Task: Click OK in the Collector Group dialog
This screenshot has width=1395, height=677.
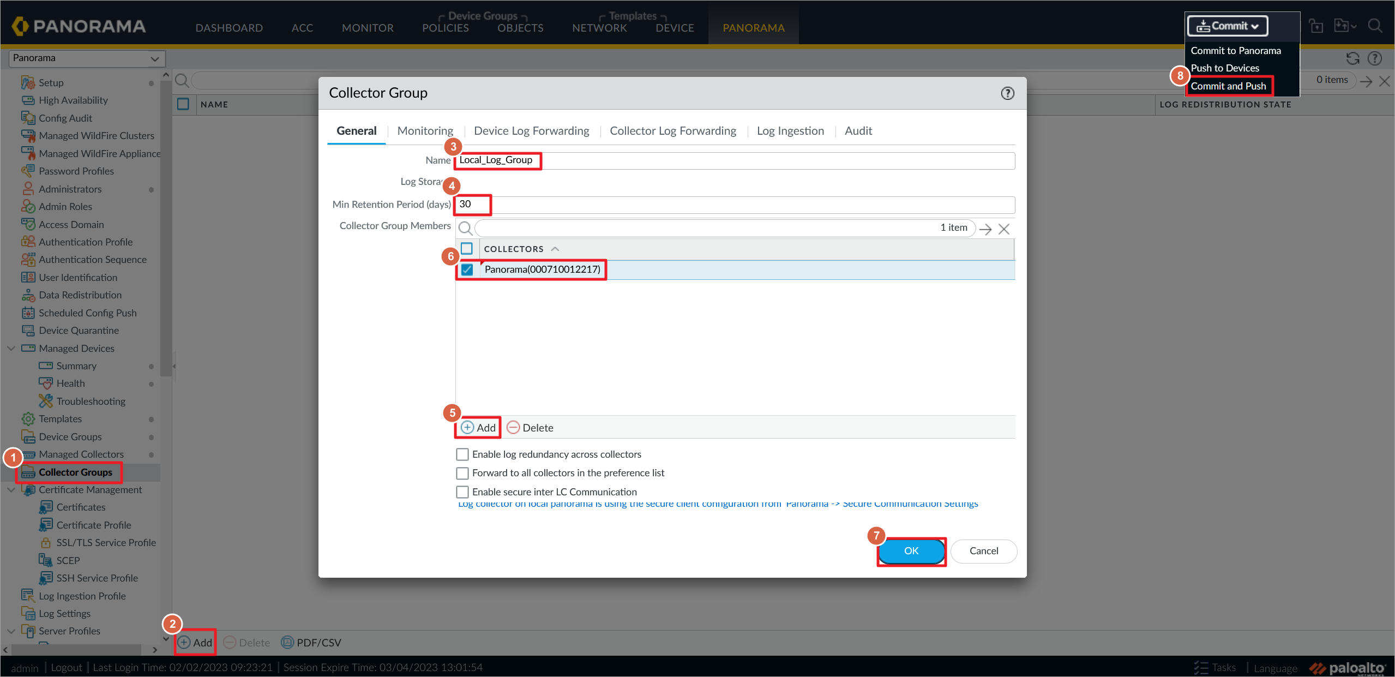Action: (911, 551)
